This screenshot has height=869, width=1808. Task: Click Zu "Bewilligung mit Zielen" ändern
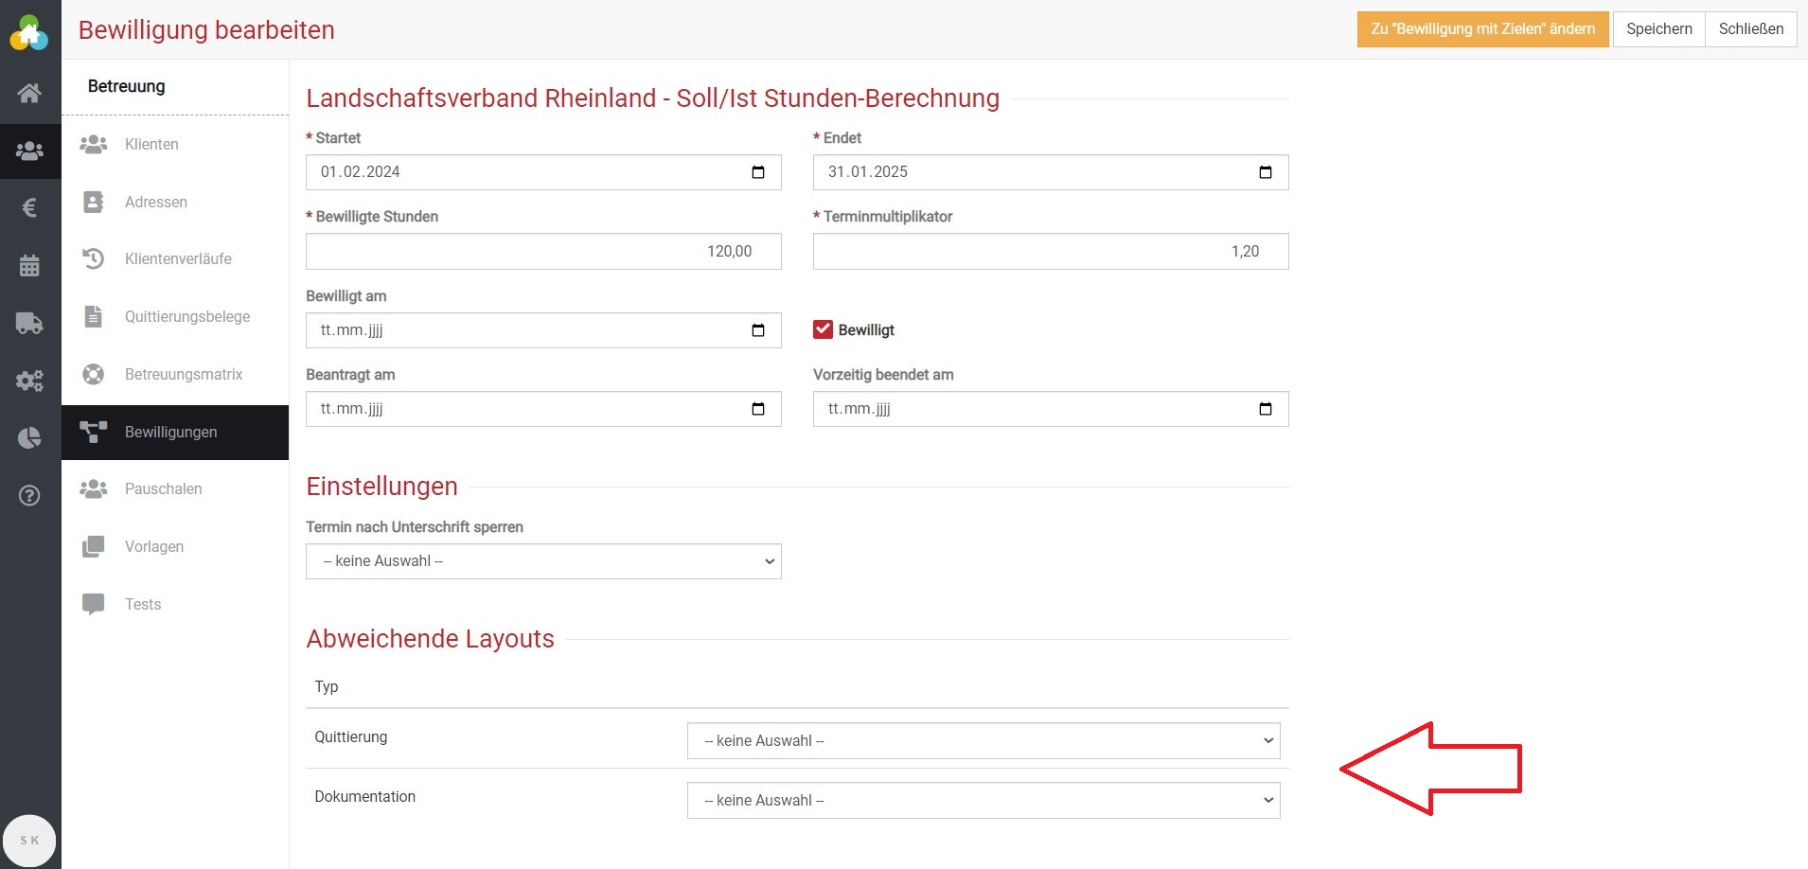pos(1480,28)
